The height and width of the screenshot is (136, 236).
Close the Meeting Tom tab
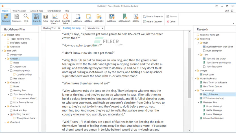59,28
